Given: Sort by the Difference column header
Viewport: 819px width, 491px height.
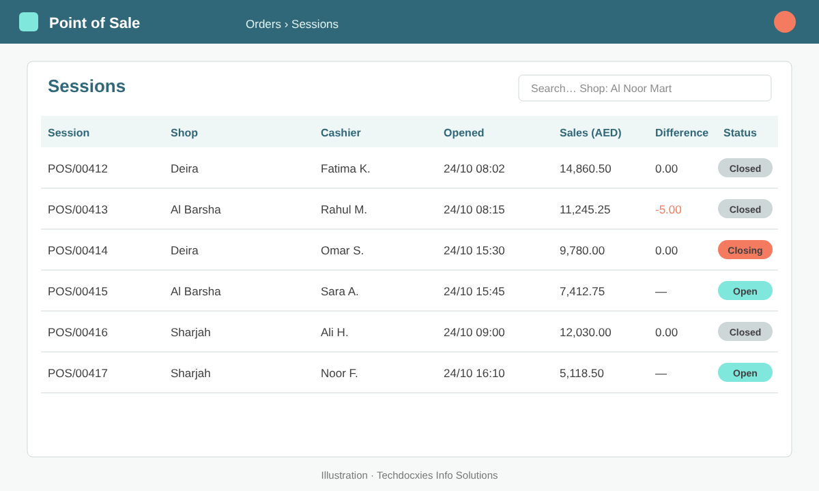Looking at the screenshot, I should [x=682, y=133].
